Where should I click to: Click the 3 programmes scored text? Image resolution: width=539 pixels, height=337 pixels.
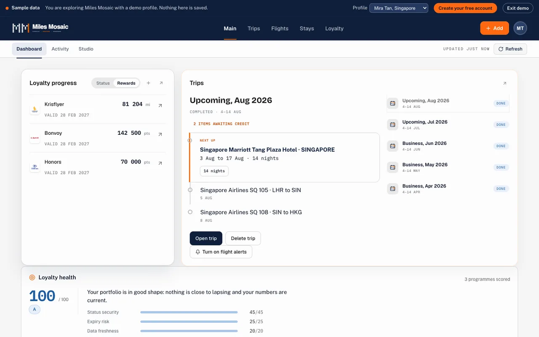[x=487, y=279]
